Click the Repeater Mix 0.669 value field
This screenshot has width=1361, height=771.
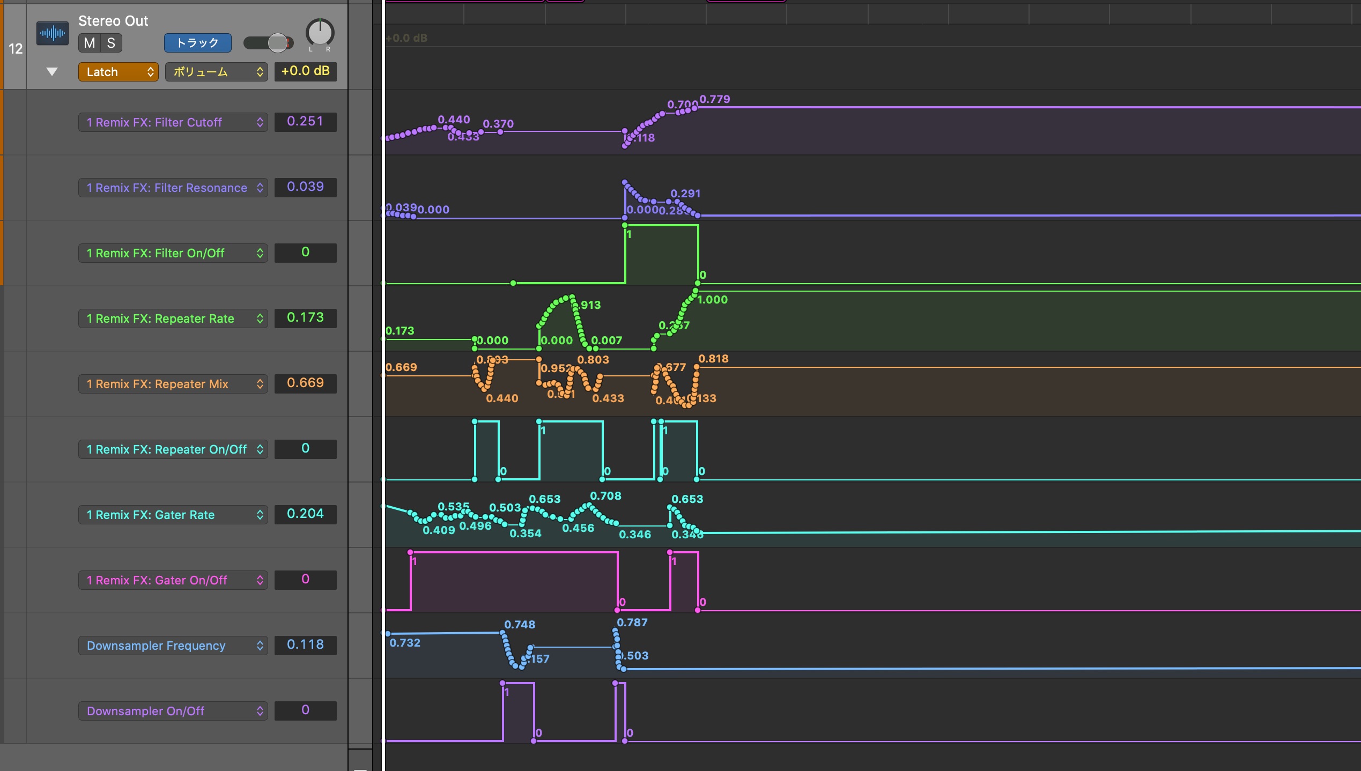[305, 383]
